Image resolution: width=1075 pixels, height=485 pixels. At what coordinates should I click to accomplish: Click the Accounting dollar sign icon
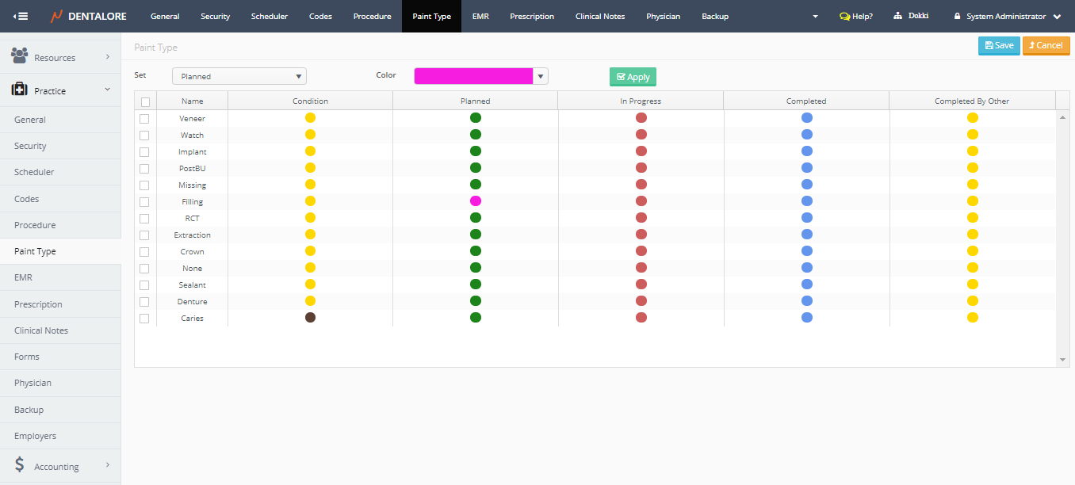pos(20,465)
